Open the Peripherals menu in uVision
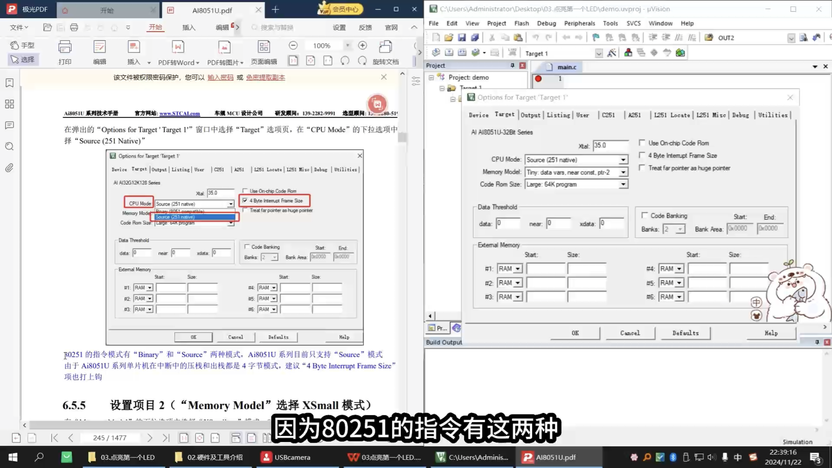Viewport: 832px width, 468px height. click(579, 23)
